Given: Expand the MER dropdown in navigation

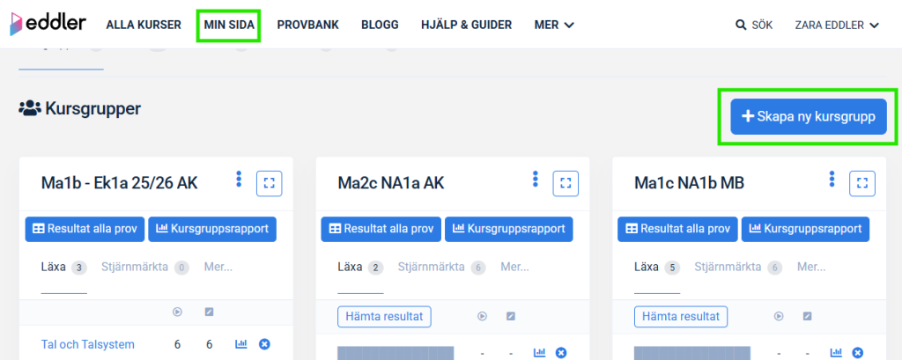Looking at the screenshot, I should [554, 25].
